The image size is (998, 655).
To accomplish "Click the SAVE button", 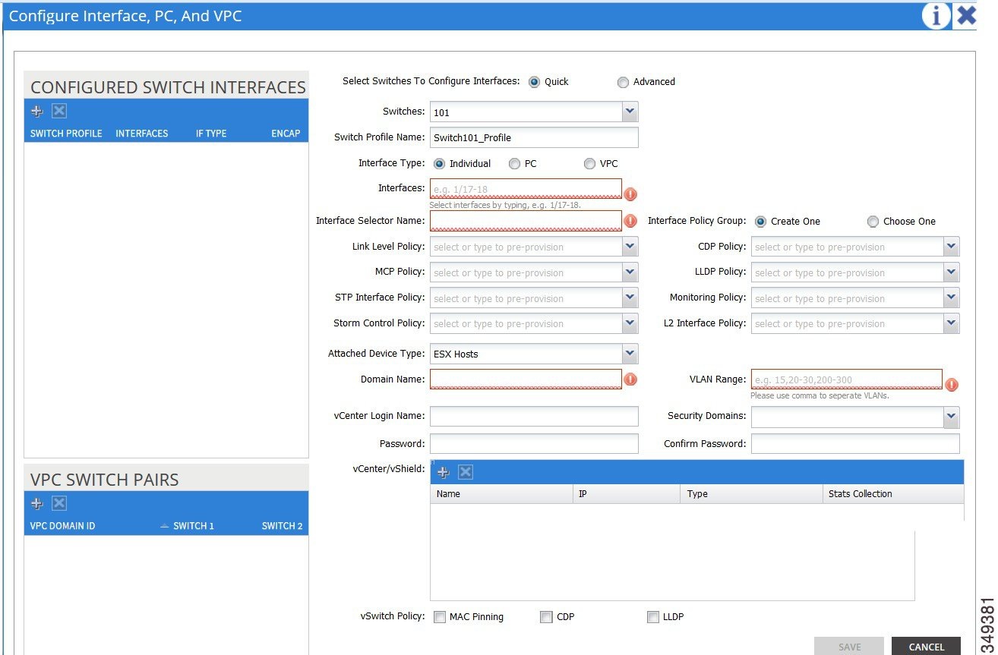I will coord(848,646).
